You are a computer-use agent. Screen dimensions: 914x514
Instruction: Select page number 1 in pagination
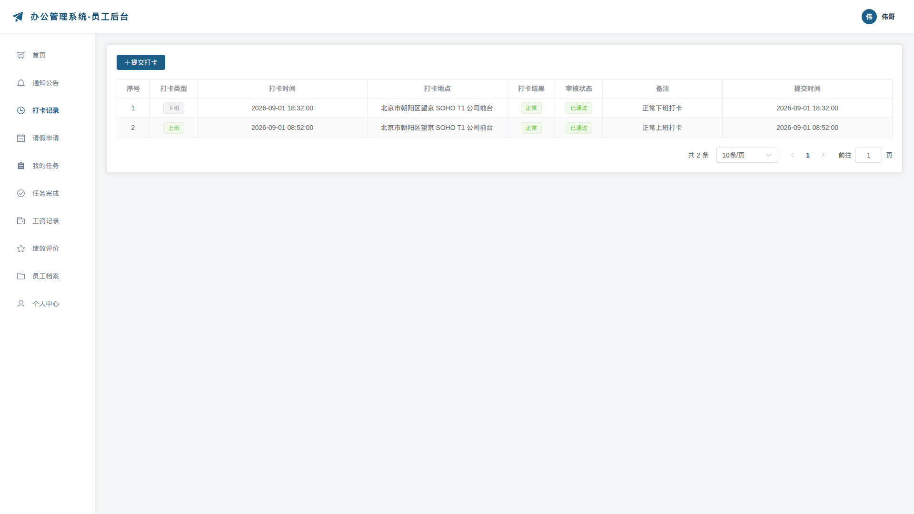[808, 155]
